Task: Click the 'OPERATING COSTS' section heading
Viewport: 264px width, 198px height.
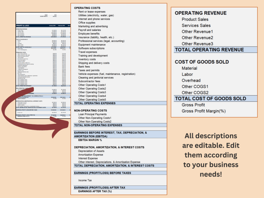Action: tap(87, 8)
